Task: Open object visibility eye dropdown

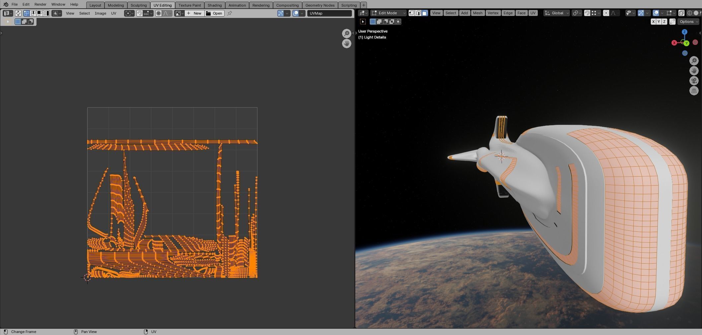Action: click(x=630, y=13)
